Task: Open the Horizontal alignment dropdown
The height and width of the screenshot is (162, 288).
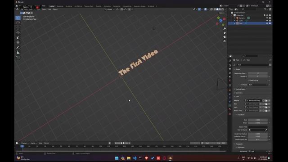Action: click(258, 151)
